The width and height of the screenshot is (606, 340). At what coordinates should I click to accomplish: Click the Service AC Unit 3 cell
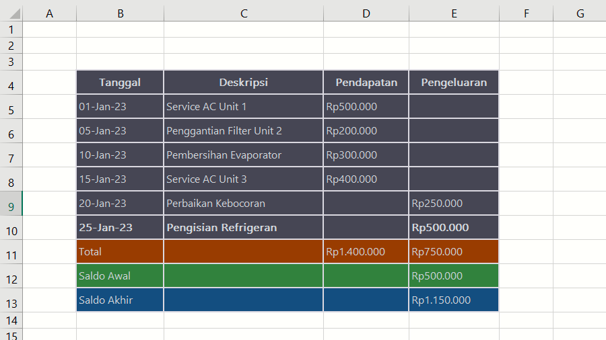tap(244, 179)
